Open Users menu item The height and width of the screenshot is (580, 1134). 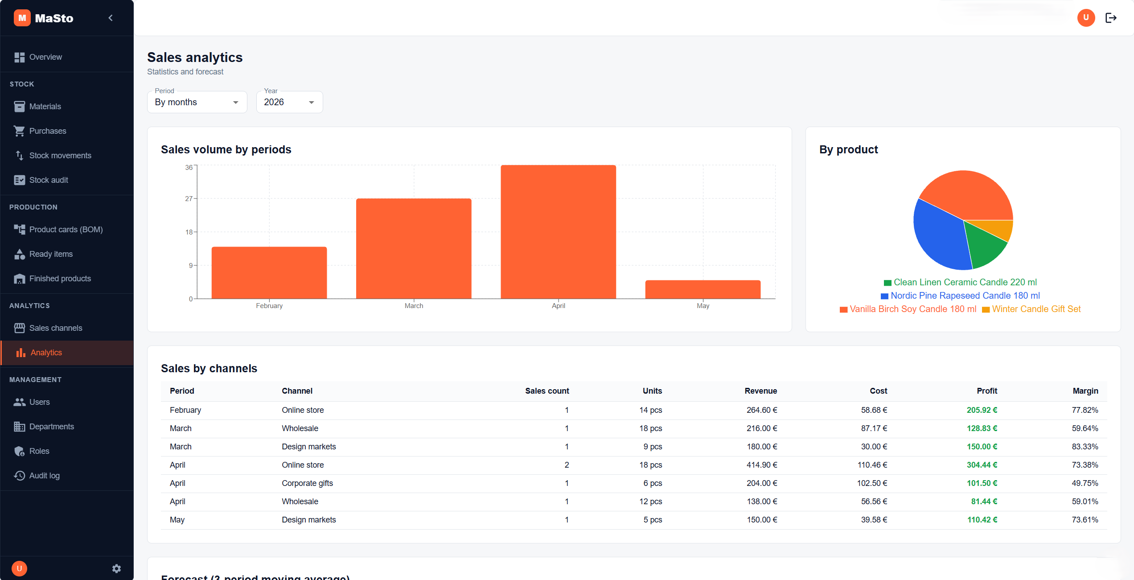[67, 402]
